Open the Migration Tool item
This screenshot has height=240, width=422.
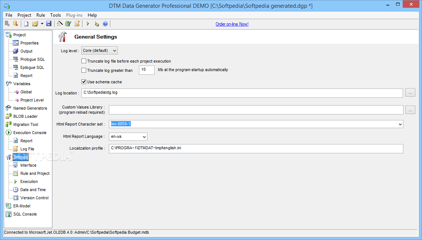[26, 124]
